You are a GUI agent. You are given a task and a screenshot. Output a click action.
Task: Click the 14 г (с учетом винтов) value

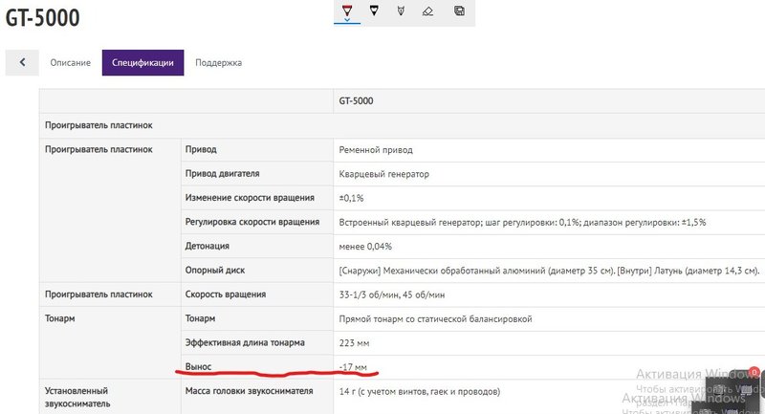pyautogui.click(x=420, y=392)
